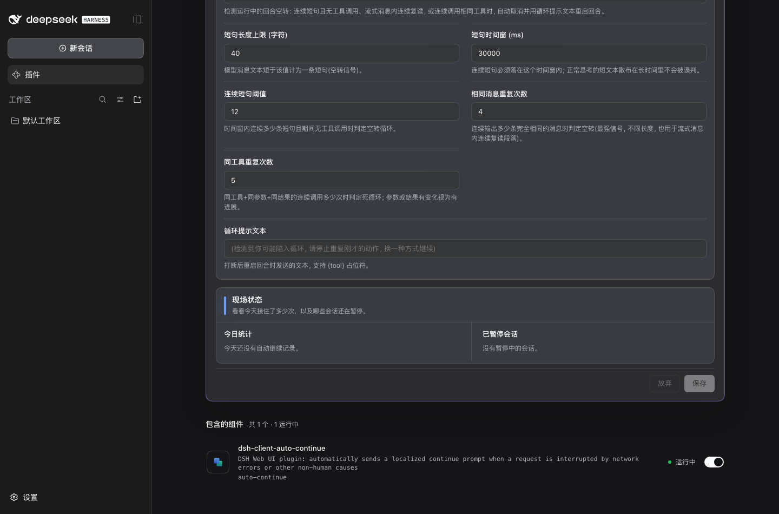Click the green 运行中 status indicator
This screenshot has width=779, height=514.
682,462
